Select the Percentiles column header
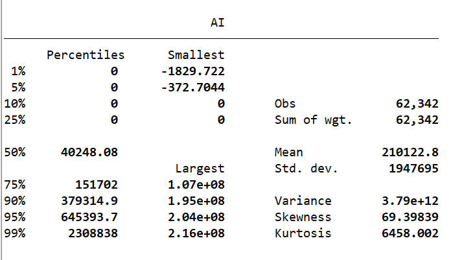 pos(85,55)
